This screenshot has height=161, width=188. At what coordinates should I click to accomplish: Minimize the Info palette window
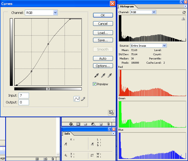[110, 129]
